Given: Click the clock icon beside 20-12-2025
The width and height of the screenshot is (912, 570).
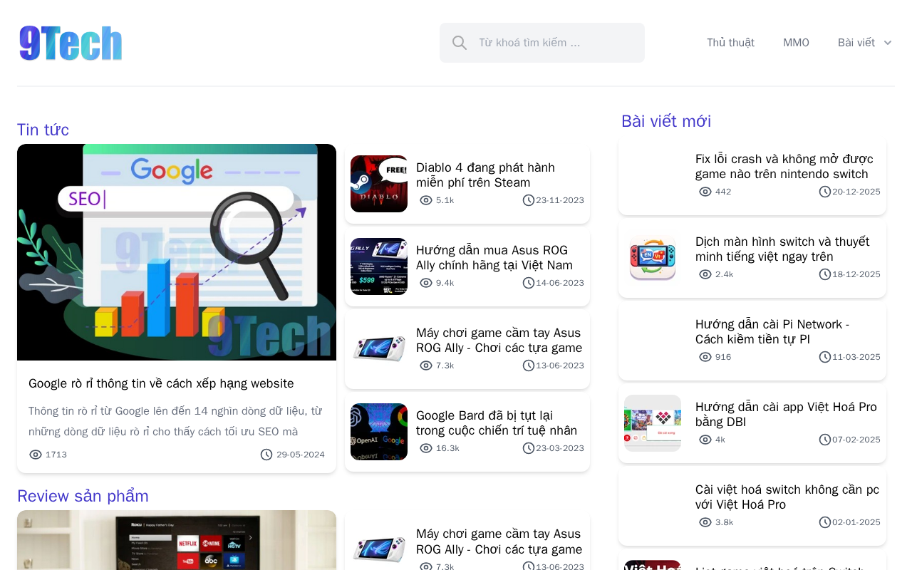Looking at the screenshot, I should (825, 192).
